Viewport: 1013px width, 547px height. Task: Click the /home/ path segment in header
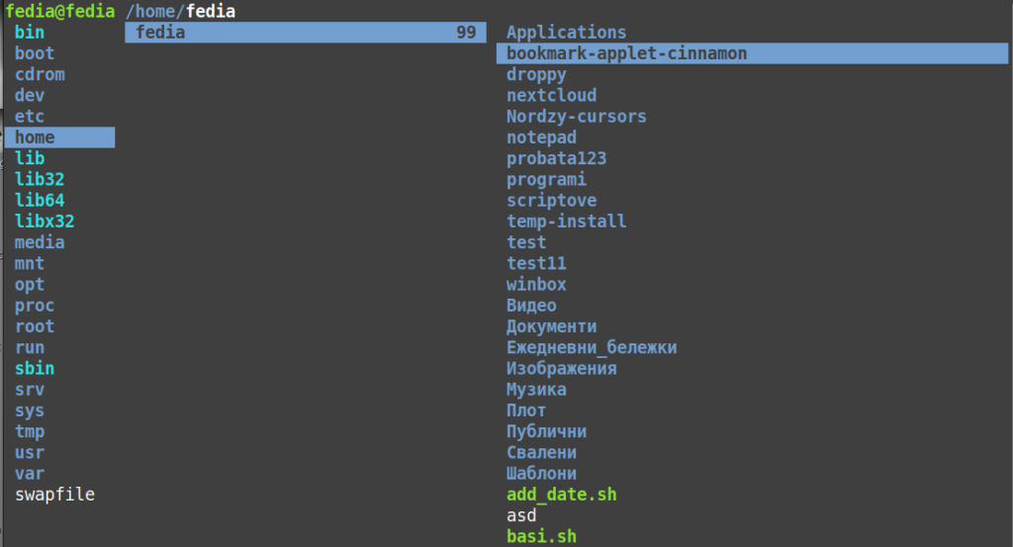click(x=155, y=12)
